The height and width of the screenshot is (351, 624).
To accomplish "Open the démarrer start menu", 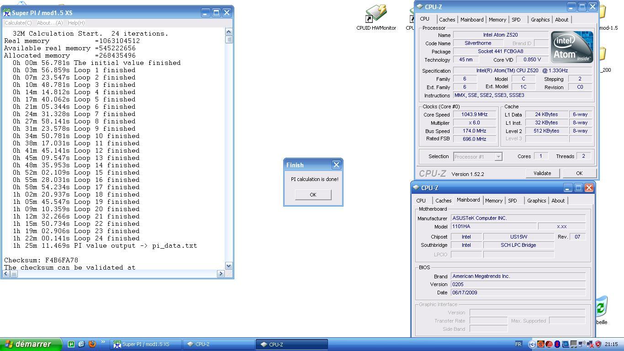I will (x=31, y=344).
